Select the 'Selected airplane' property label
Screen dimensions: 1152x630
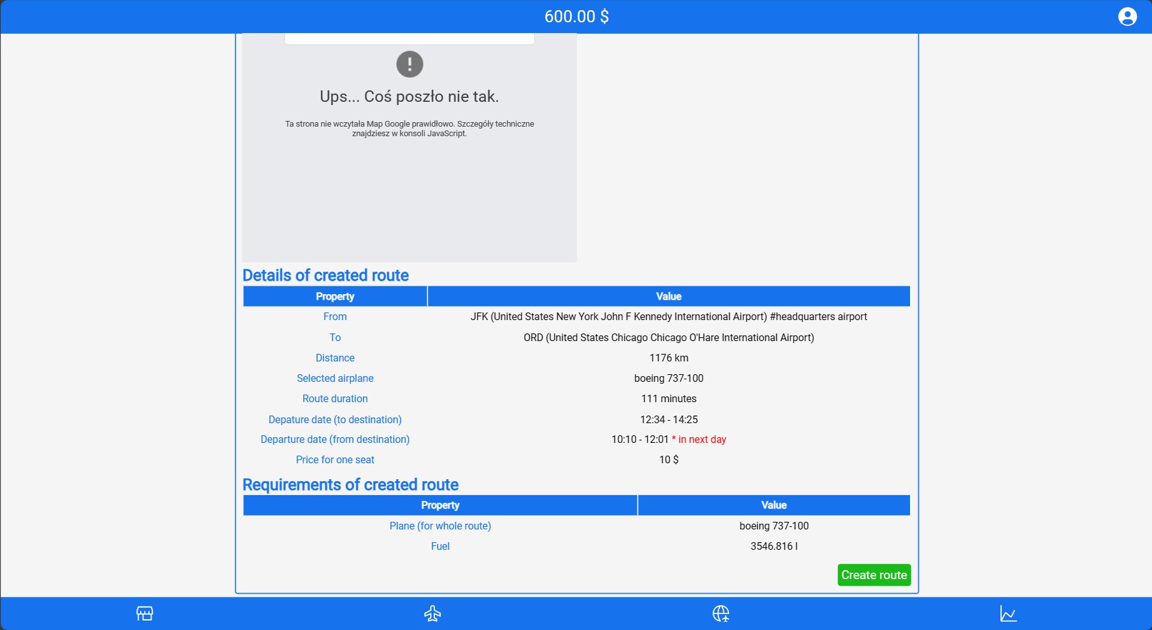click(x=335, y=379)
